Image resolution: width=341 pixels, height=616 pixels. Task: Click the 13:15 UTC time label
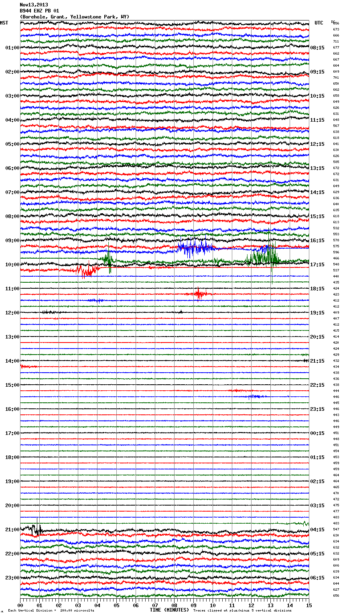point(317,168)
